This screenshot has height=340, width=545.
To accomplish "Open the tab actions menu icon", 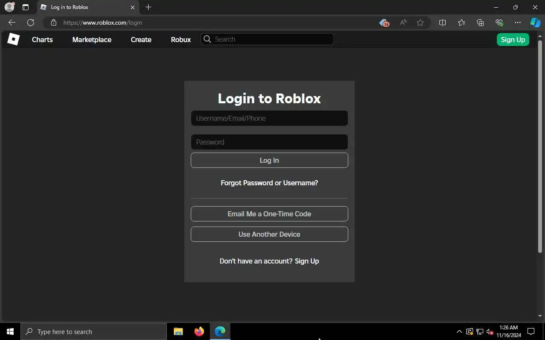I will pyautogui.click(x=26, y=7).
